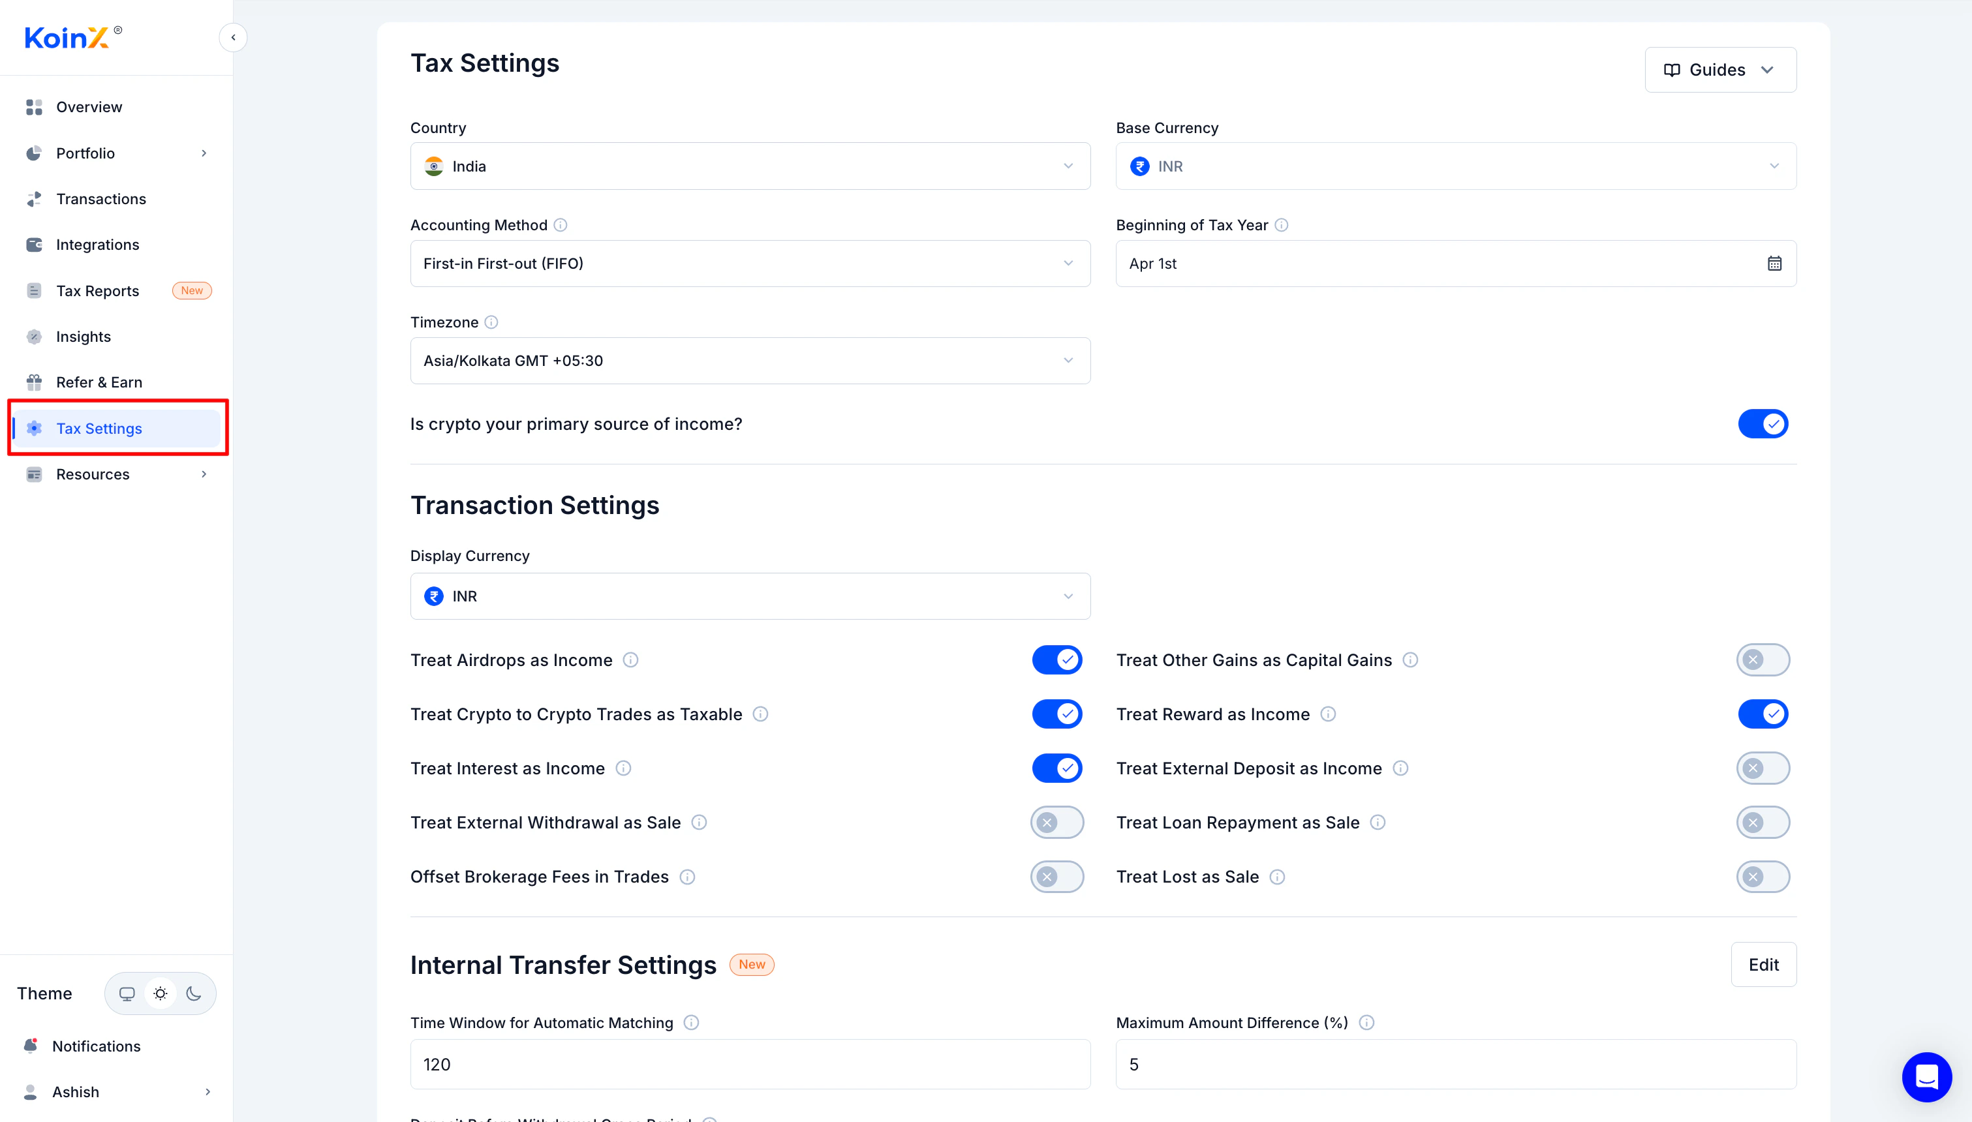The height and width of the screenshot is (1122, 1972).
Task: Turn on Treat Lost as Sale
Action: [x=1763, y=876]
